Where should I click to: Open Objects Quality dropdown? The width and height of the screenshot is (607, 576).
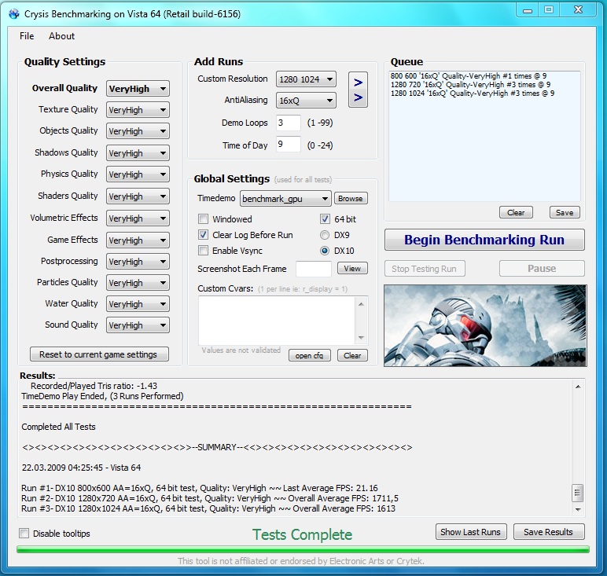(x=138, y=131)
